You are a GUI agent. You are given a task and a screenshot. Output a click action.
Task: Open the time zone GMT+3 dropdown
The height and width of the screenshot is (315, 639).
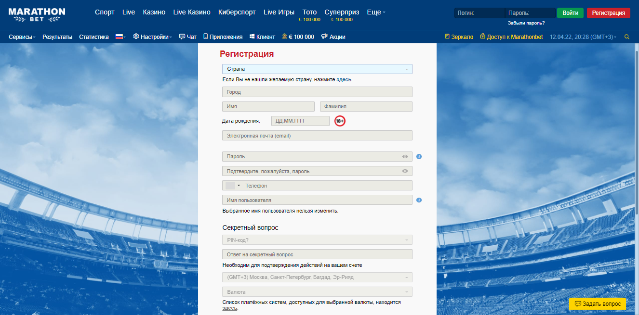click(317, 277)
